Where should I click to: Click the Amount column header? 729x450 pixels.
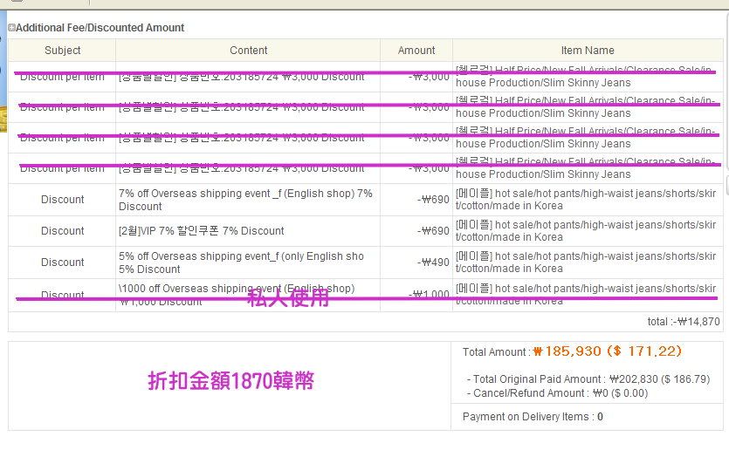tap(416, 51)
